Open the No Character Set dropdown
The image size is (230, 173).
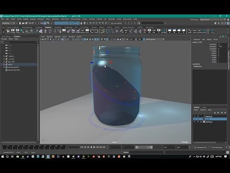pyautogui.click(x=201, y=147)
